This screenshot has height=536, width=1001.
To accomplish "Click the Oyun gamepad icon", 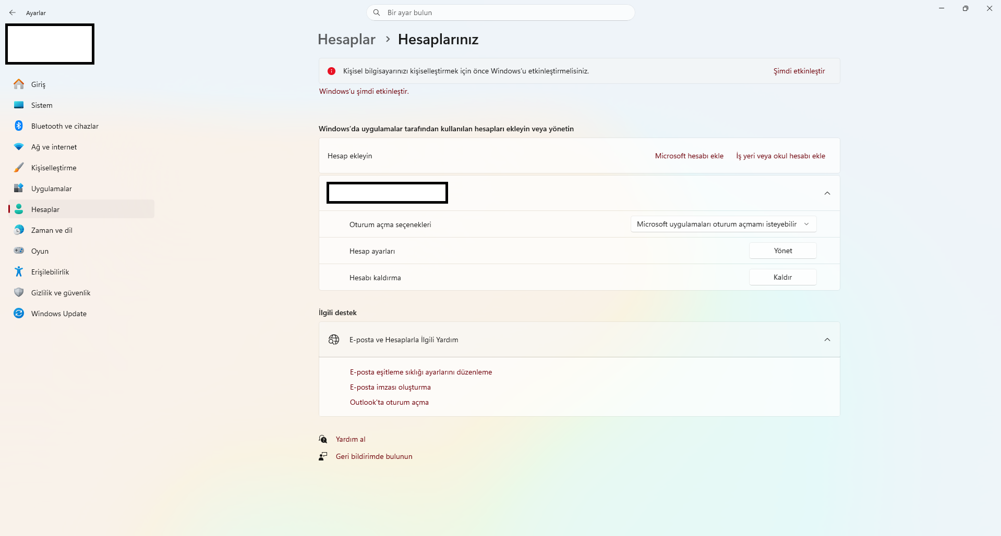I will [19, 251].
